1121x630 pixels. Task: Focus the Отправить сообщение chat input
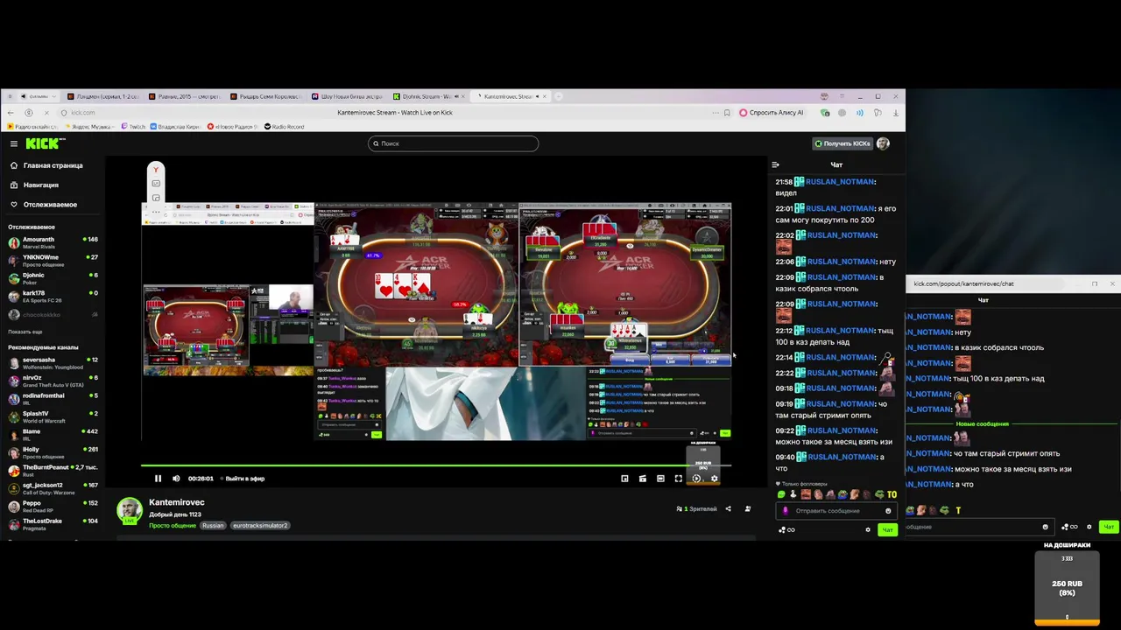pyautogui.click(x=835, y=511)
